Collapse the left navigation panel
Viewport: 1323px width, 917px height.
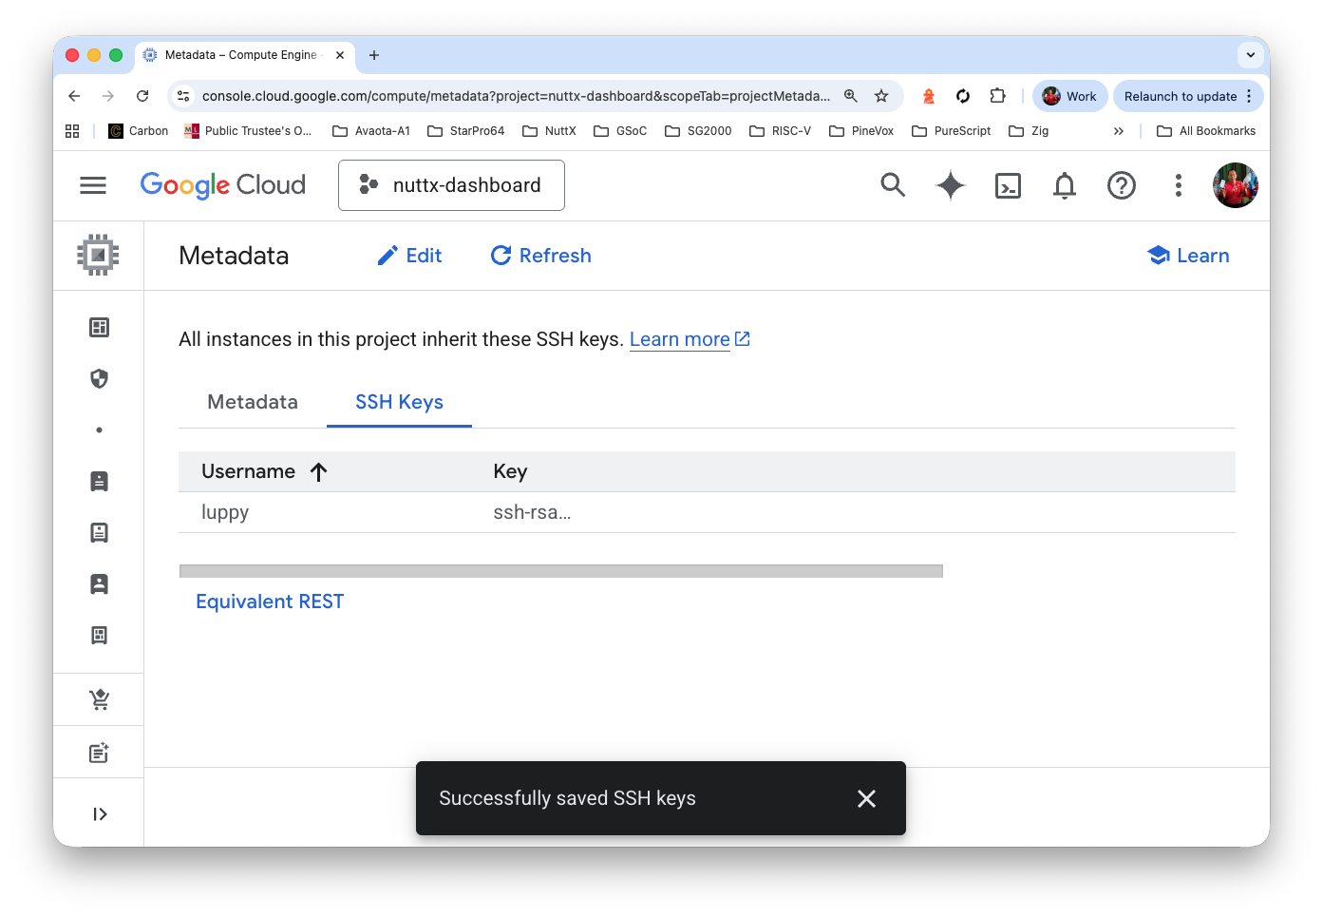point(99,813)
